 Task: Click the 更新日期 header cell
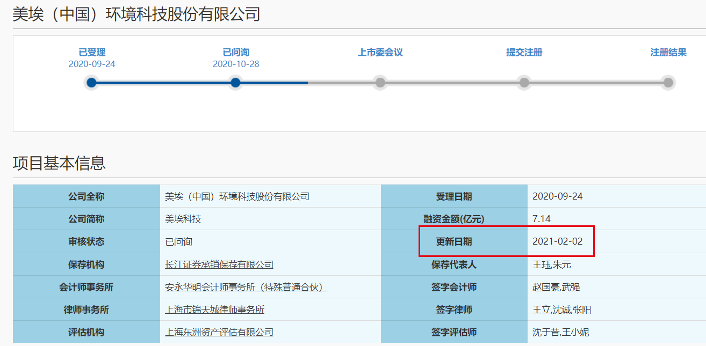454,241
